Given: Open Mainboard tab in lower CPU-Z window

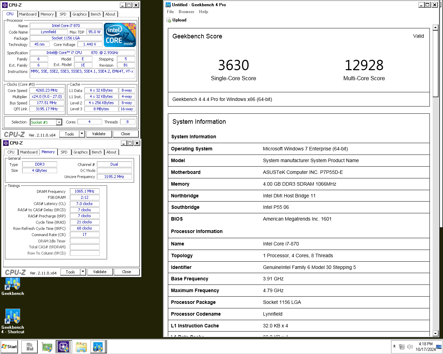Looking at the screenshot, I should [29, 152].
